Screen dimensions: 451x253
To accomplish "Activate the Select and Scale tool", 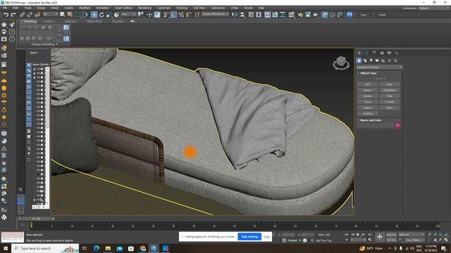I will (109, 15).
